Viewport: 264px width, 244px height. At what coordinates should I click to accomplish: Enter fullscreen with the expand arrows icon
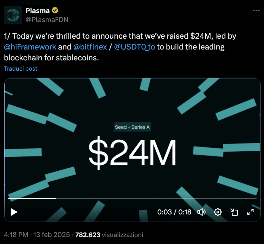tap(250, 212)
